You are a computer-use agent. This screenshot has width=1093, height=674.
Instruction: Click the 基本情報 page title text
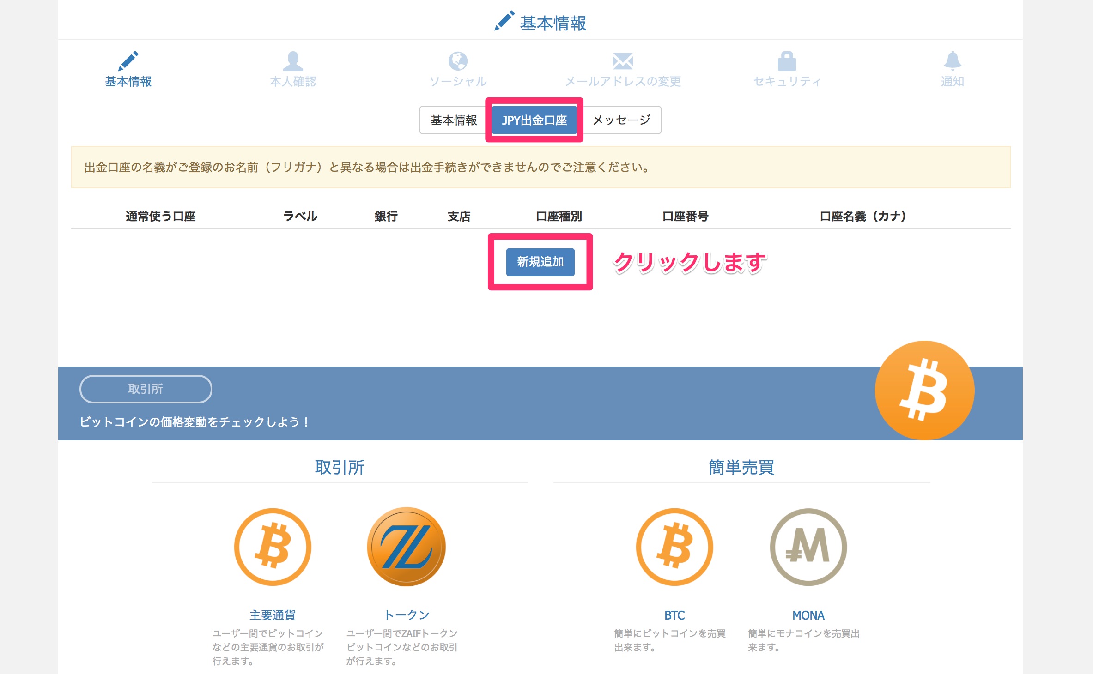[x=553, y=23]
